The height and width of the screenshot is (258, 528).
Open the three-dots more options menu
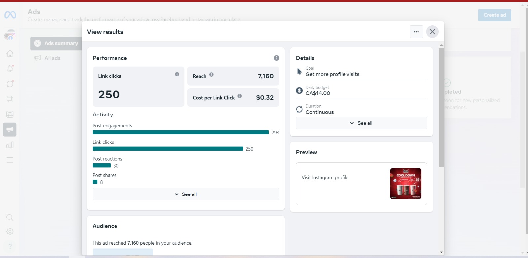point(416,32)
